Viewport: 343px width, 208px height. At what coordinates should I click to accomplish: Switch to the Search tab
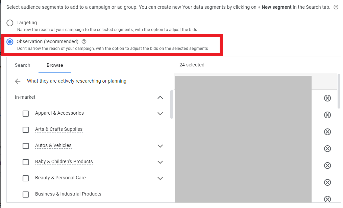tap(22, 65)
